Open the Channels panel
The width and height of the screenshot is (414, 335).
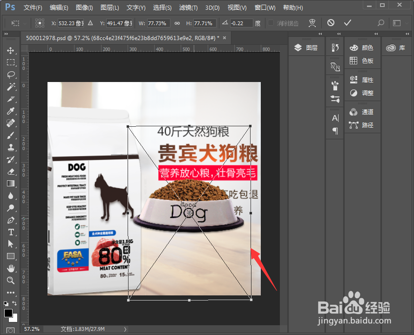point(362,112)
